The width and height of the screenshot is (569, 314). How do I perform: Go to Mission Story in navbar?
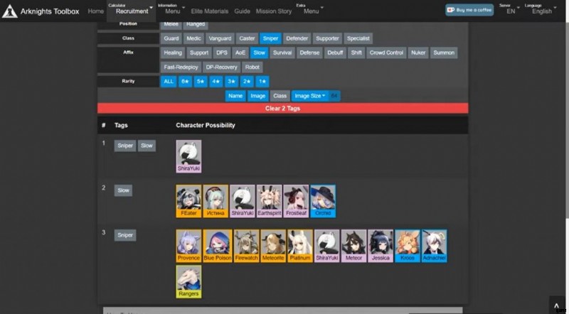click(x=275, y=11)
